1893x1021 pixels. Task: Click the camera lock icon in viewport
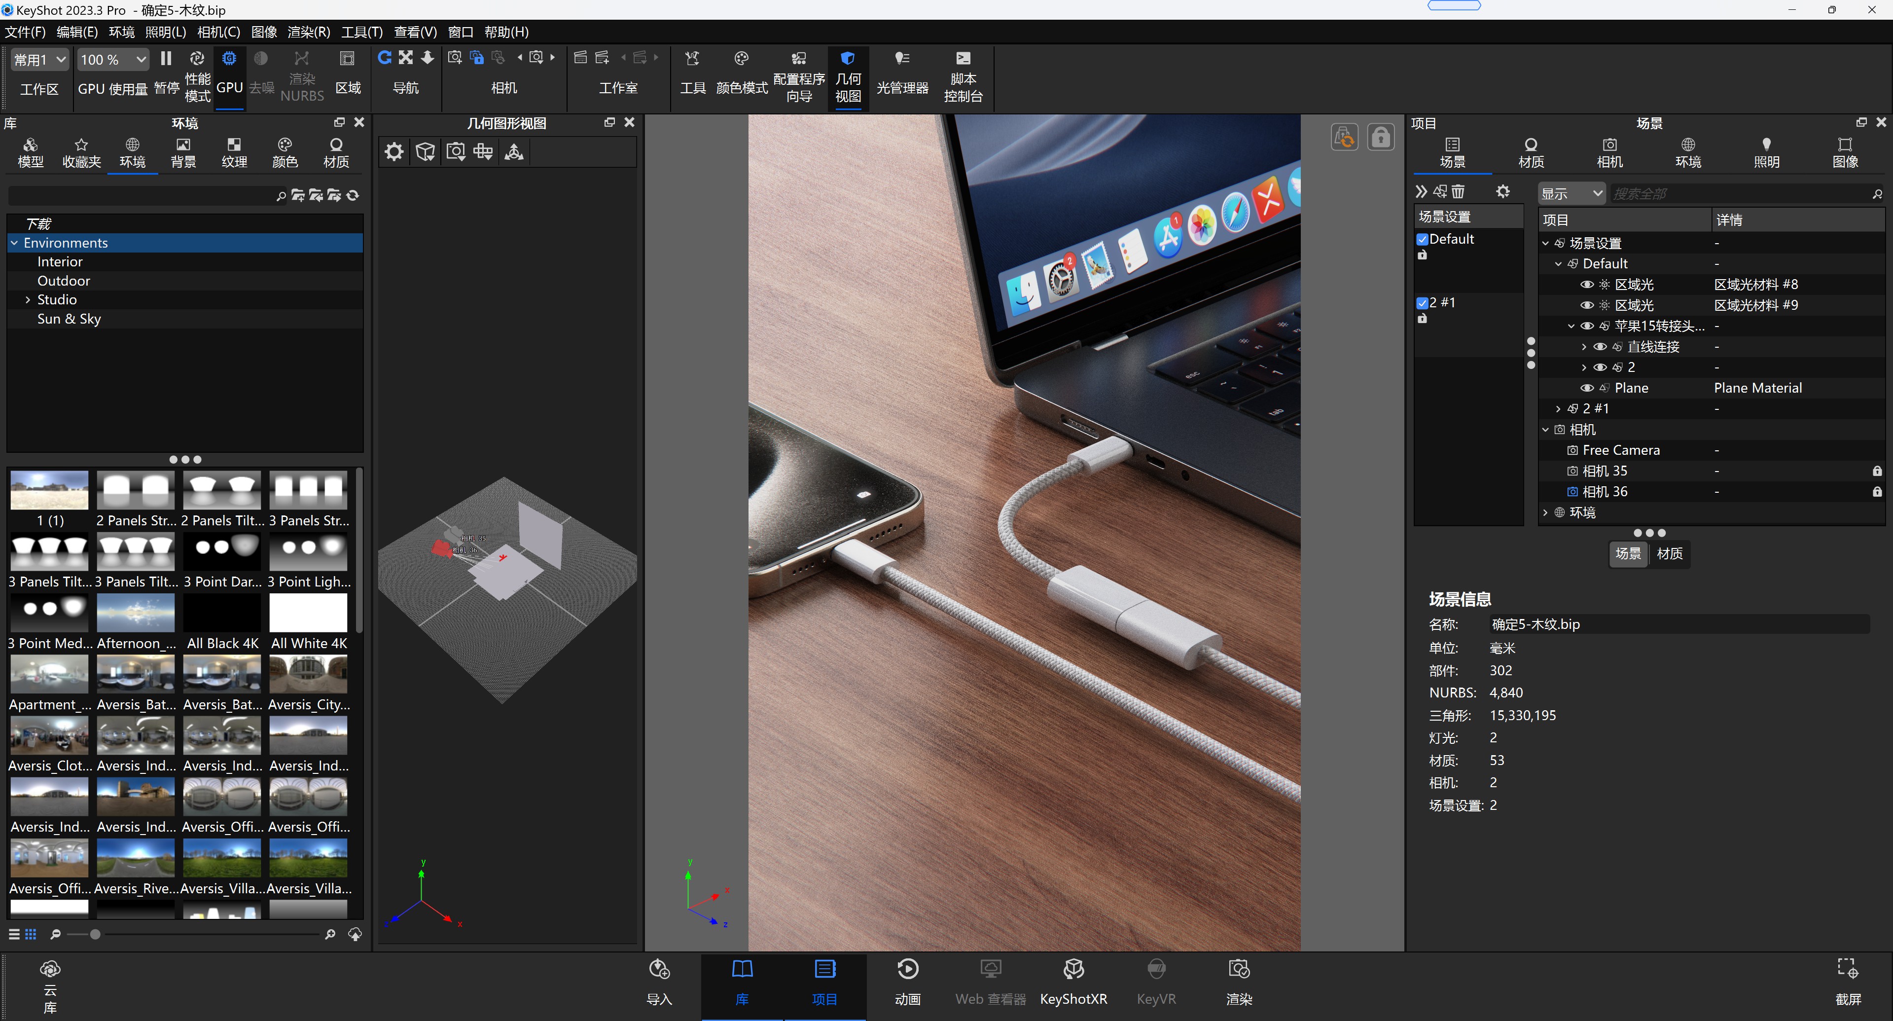click(x=1381, y=138)
